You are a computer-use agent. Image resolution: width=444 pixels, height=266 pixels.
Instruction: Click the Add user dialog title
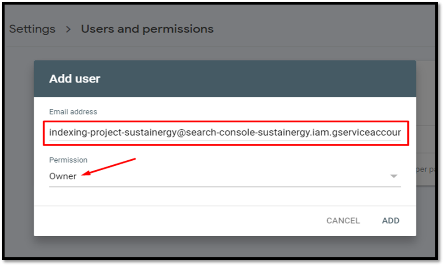click(x=75, y=79)
